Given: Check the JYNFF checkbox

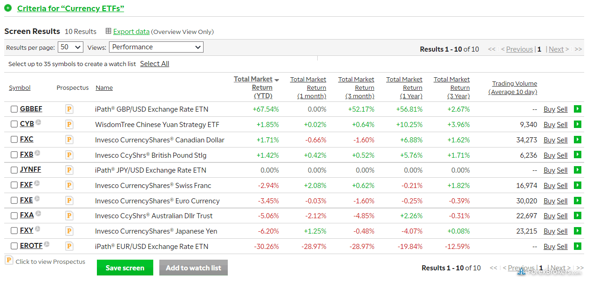Looking at the screenshot, I should pyautogui.click(x=14, y=170).
